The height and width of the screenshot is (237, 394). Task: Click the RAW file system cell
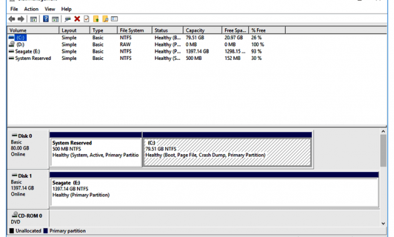click(x=125, y=45)
